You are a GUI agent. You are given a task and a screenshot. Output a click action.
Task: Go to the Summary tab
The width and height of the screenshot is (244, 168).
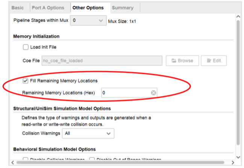click(x=122, y=8)
